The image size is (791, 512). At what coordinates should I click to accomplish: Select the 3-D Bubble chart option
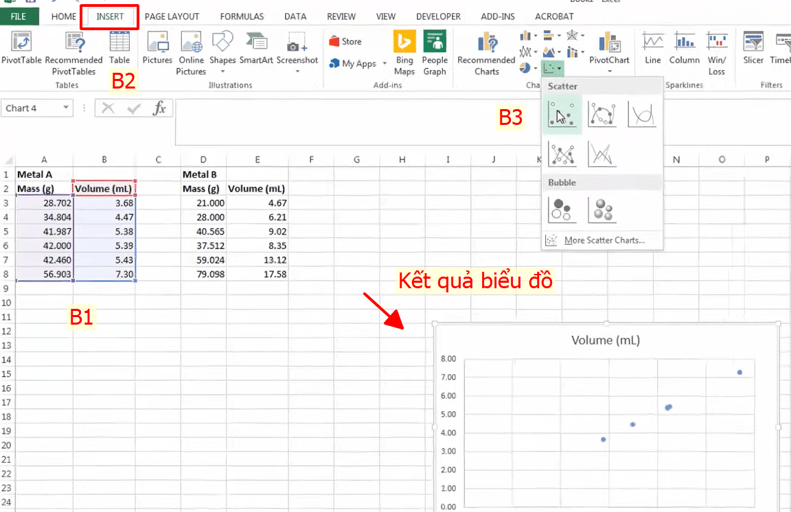[x=602, y=209]
